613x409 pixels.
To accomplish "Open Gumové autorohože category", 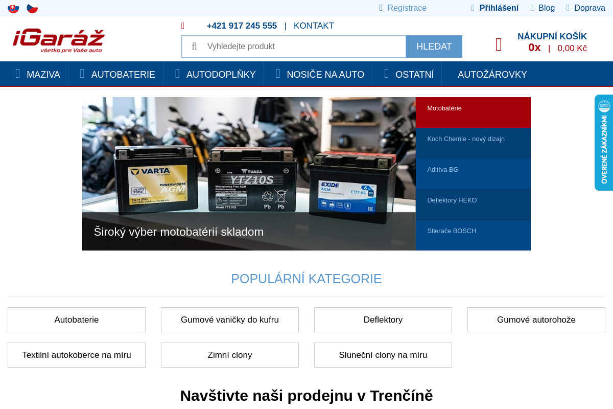I will [536, 320].
